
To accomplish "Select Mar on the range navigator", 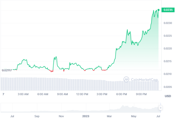I will [x=109, y=116].
